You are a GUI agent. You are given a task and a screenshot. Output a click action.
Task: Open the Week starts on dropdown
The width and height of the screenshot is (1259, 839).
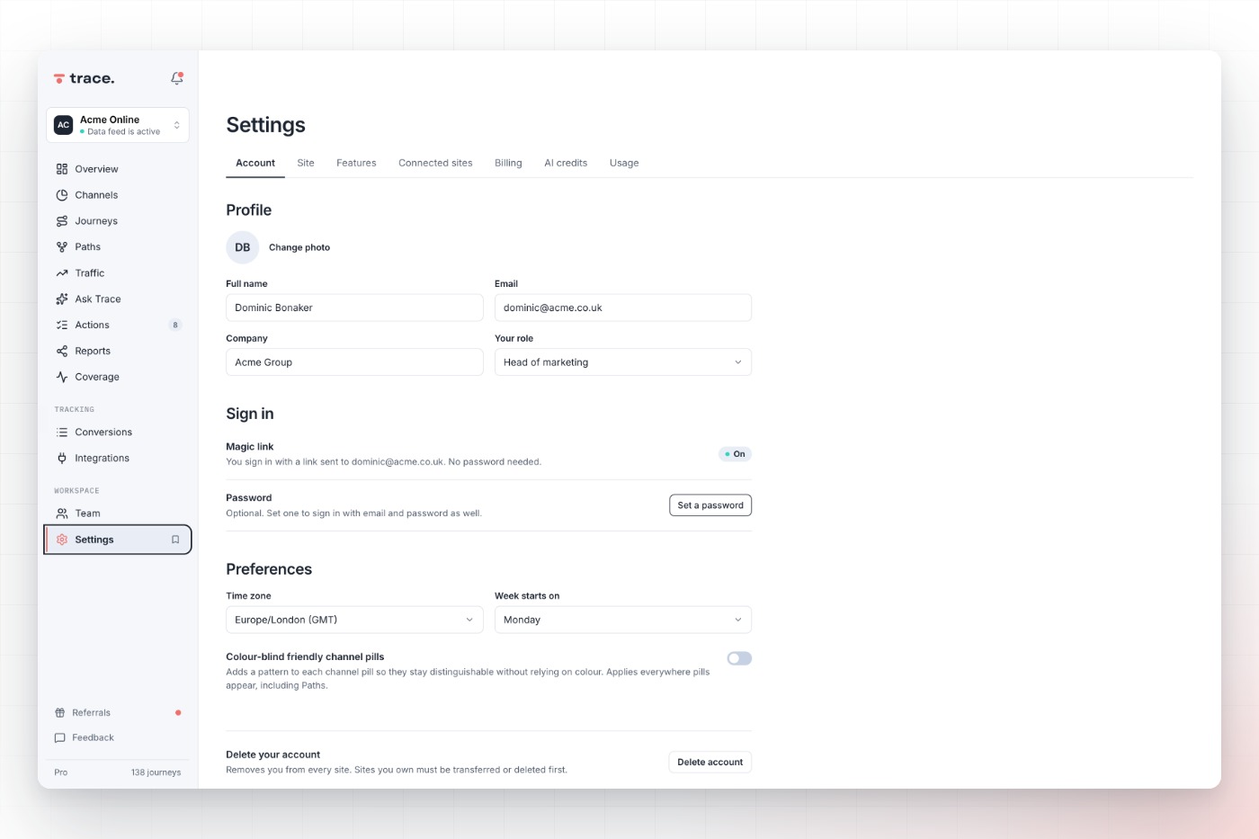click(623, 620)
